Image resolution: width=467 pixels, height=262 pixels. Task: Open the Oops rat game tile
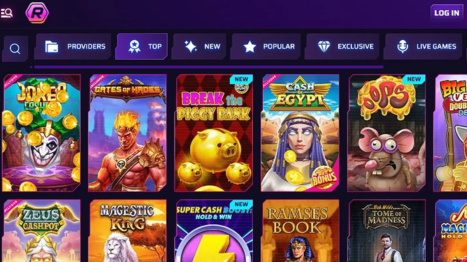click(387, 133)
